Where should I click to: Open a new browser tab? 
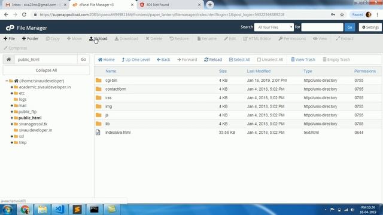[x=210, y=5]
